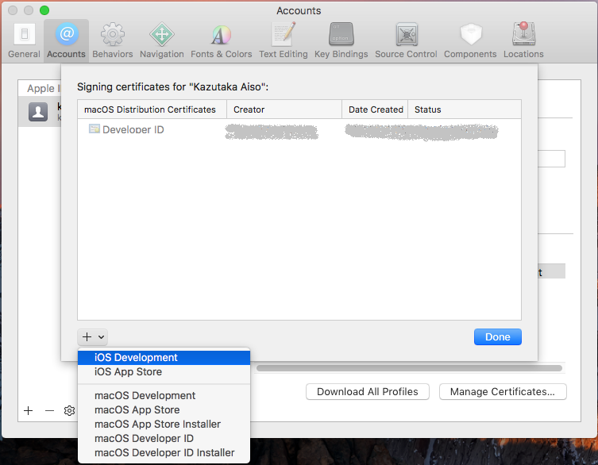The height and width of the screenshot is (465, 598).
Task: Open the Navigation preferences pane
Action: [162, 40]
